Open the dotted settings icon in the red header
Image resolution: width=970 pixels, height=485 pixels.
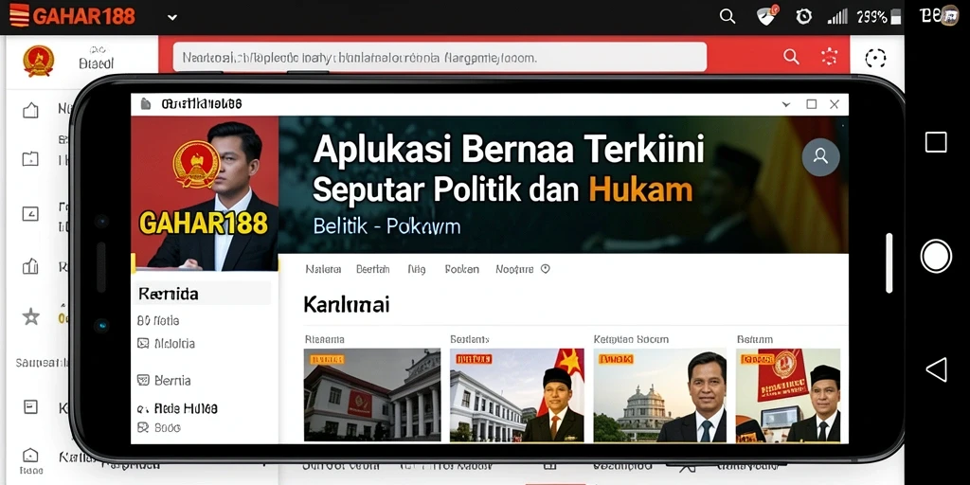829,57
